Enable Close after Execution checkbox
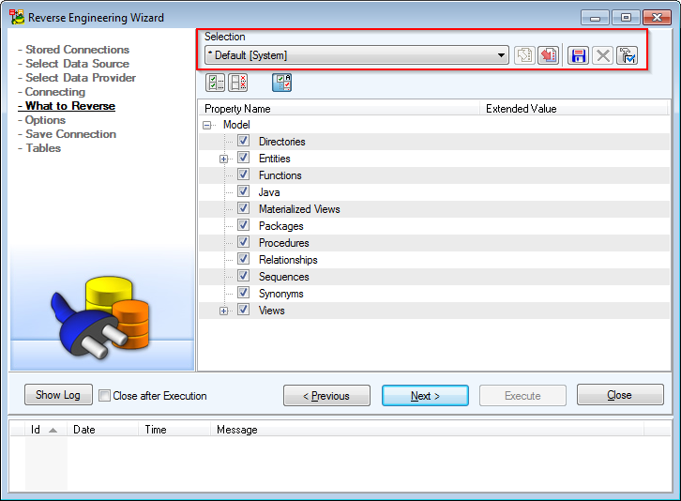The image size is (681, 501). click(104, 395)
